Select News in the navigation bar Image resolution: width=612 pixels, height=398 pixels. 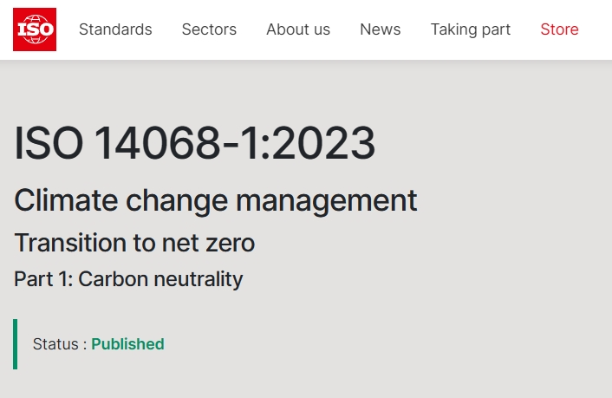(381, 29)
